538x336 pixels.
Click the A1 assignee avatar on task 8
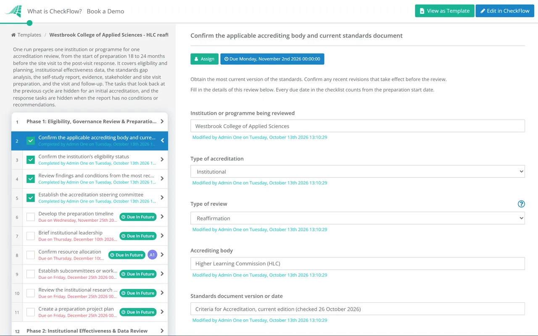pos(152,255)
